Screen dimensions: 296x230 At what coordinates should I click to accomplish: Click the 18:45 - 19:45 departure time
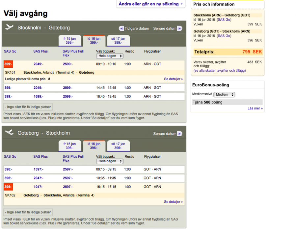106,97
